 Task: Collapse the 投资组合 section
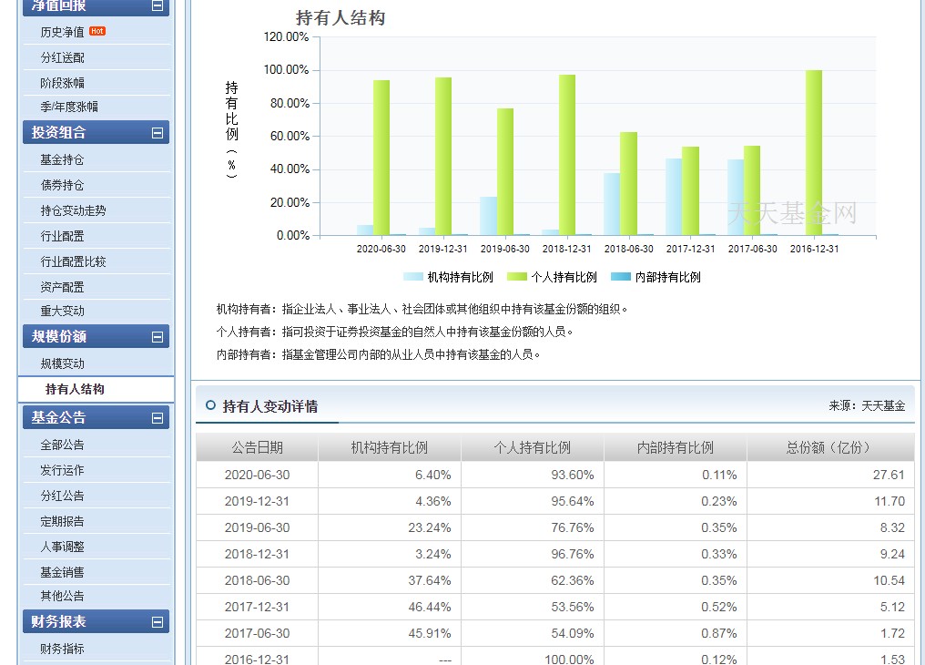point(158,133)
